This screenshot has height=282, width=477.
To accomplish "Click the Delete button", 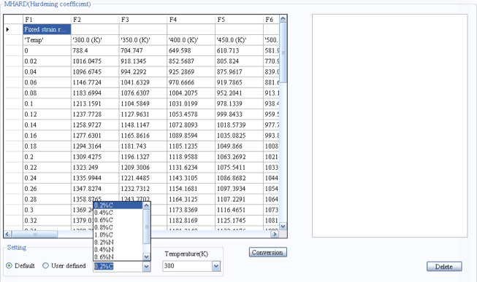I will (x=444, y=267).
